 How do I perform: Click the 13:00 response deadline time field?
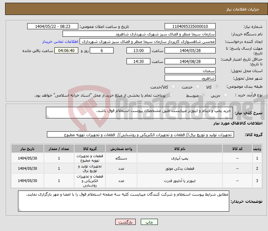(x=138, y=51)
